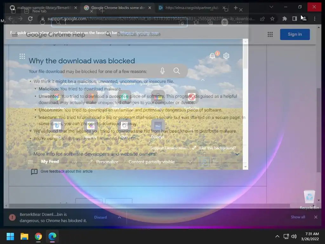Open the Wayfair quick link tile

point(90,126)
